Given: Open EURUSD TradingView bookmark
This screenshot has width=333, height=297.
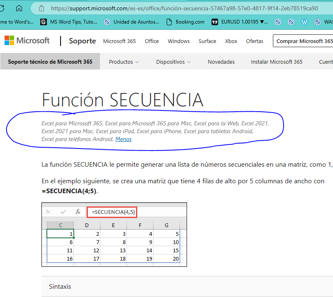Looking at the screenshot, I should click(240, 22).
